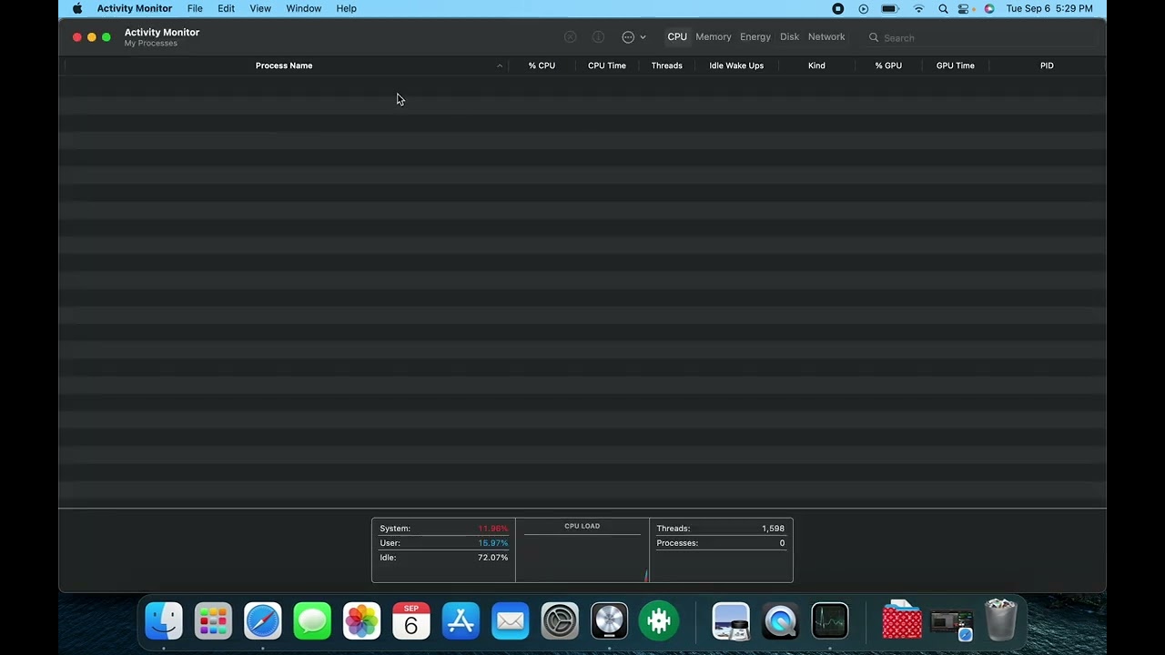Sort by Kind column
The image size is (1165, 655).
[816, 65]
